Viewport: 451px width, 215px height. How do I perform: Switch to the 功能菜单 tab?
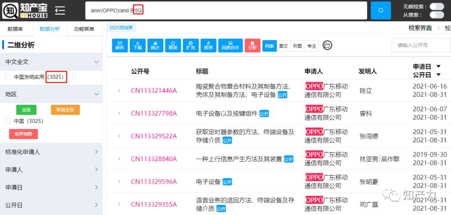coord(84,29)
